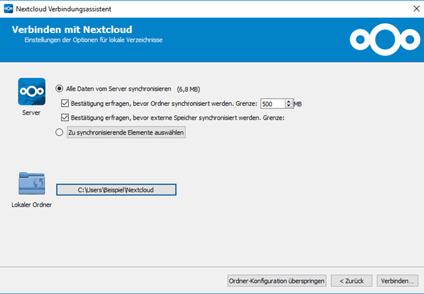The height and width of the screenshot is (294, 424).
Task: Uncheck confirmation for externe Speicher sync
Action: point(65,117)
